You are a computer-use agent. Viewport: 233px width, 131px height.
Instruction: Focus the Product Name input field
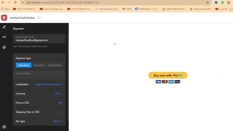click(x=39, y=75)
